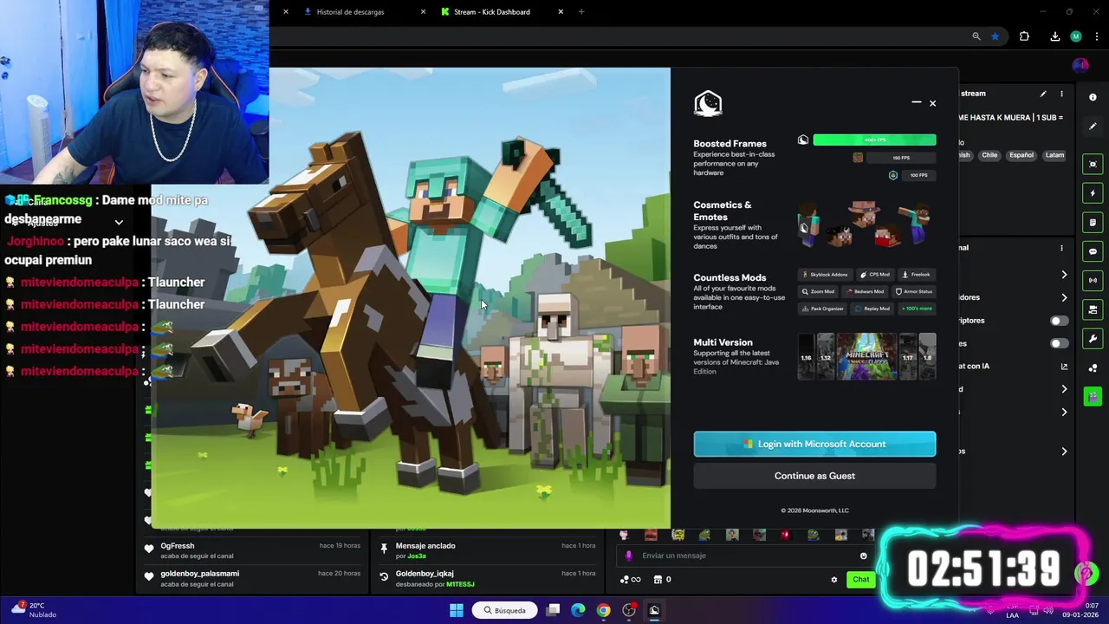Send message with green Chat button
The width and height of the screenshot is (1109, 624).
(860, 580)
